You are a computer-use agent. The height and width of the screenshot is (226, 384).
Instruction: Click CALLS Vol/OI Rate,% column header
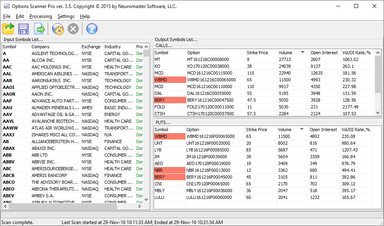point(358,53)
